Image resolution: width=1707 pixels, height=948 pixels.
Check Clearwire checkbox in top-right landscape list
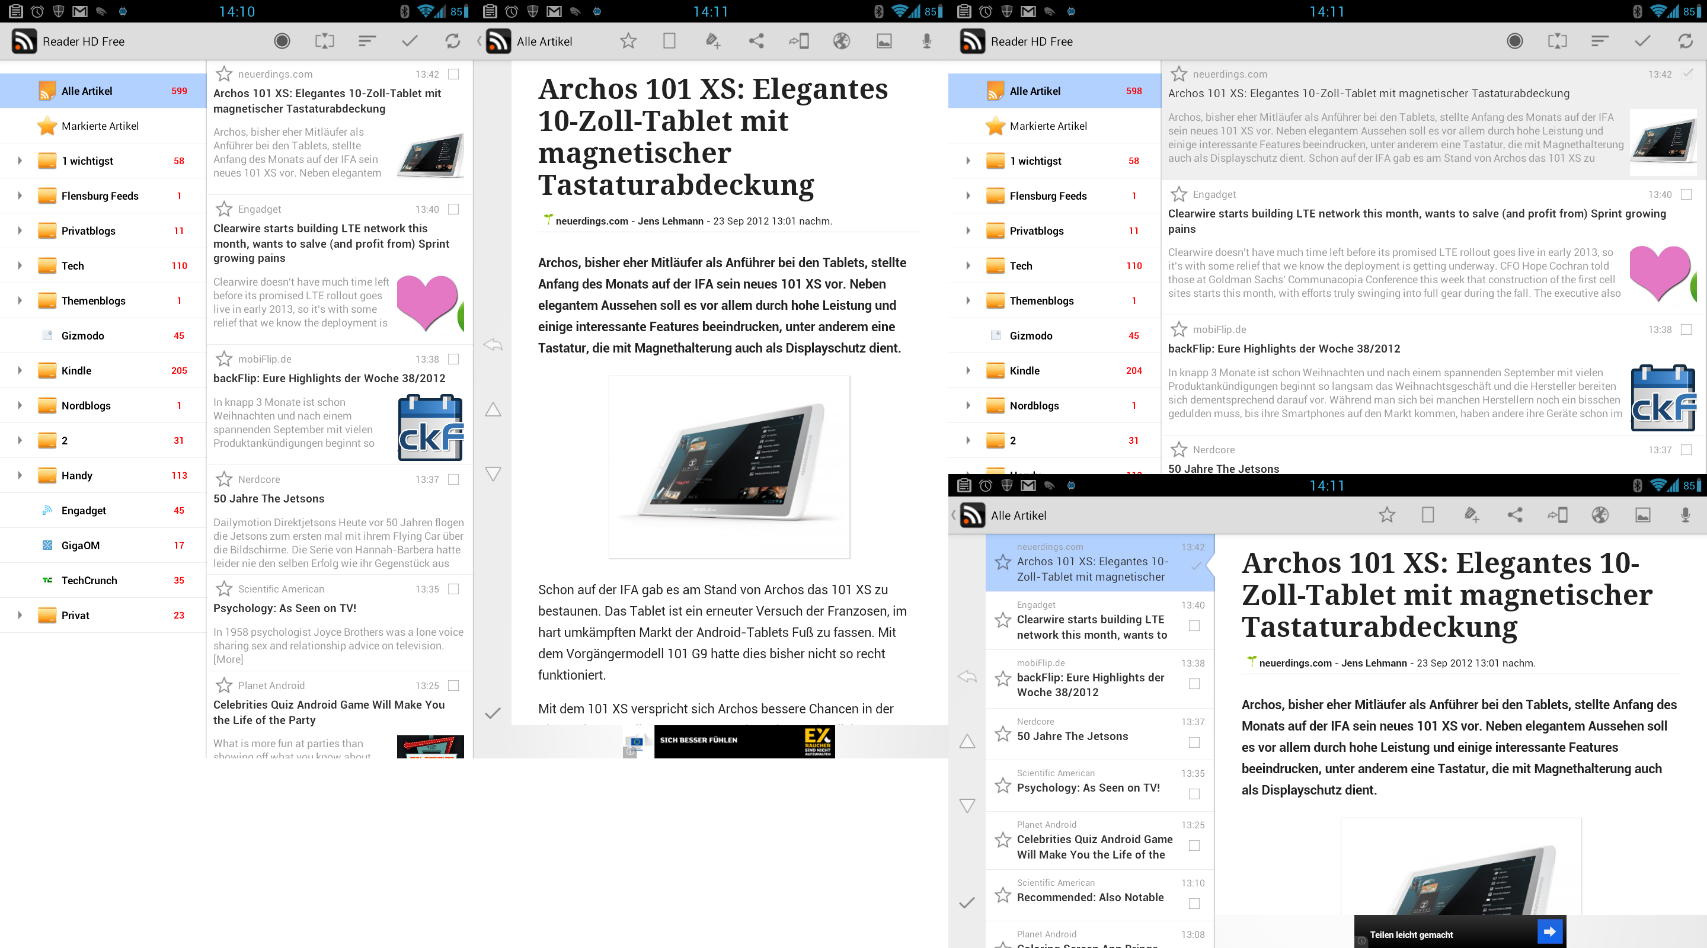click(x=1686, y=194)
